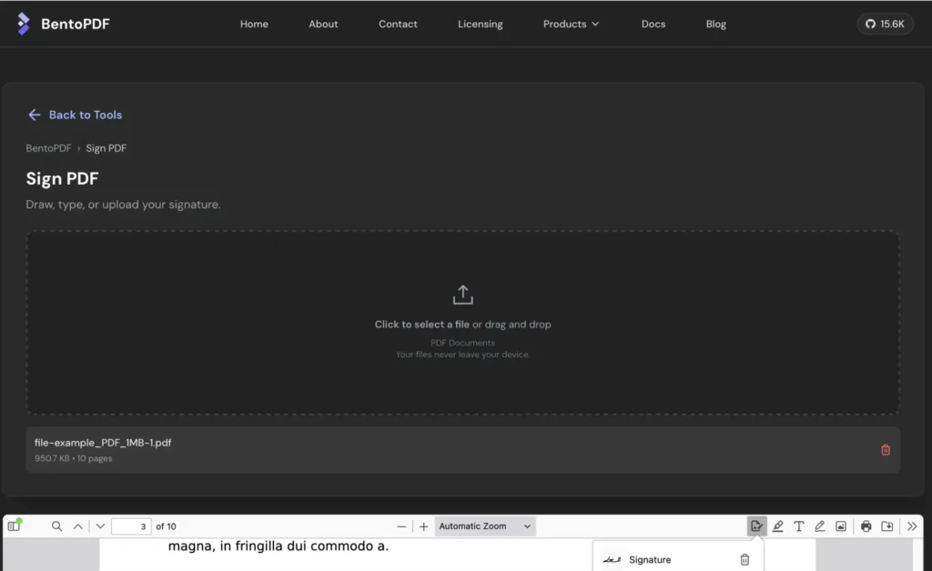Expand the PDF toolbar's more tools menu
The height and width of the screenshot is (571, 932).
[912, 526]
